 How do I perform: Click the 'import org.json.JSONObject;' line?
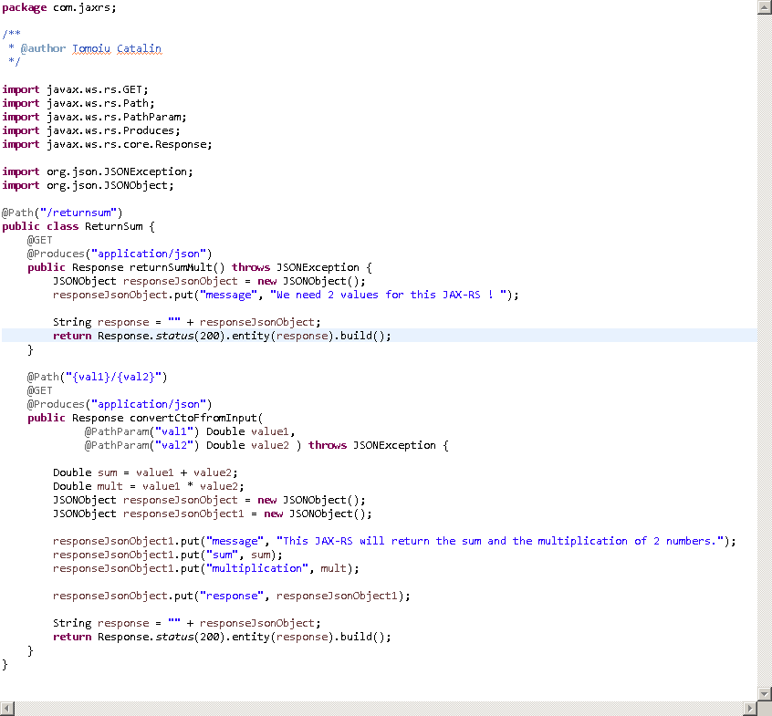pos(88,185)
